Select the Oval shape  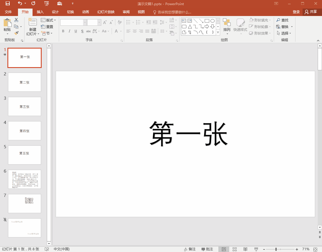pos(213,21)
